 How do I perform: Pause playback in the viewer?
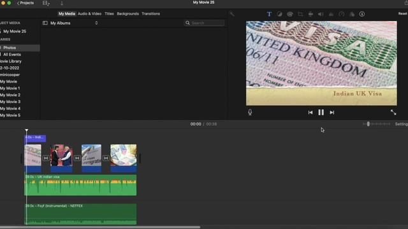[321, 112]
